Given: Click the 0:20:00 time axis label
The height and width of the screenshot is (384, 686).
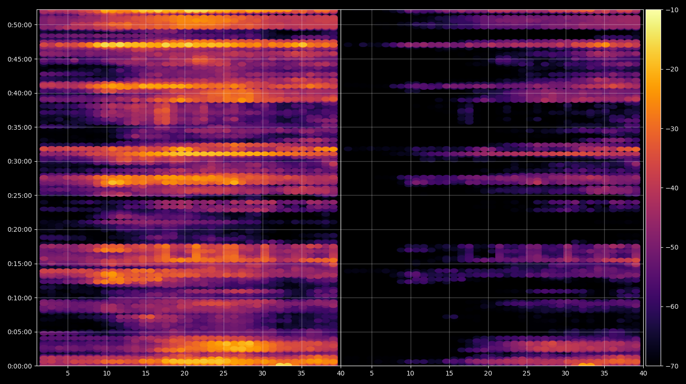Looking at the screenshot, I should click(19, 229).
